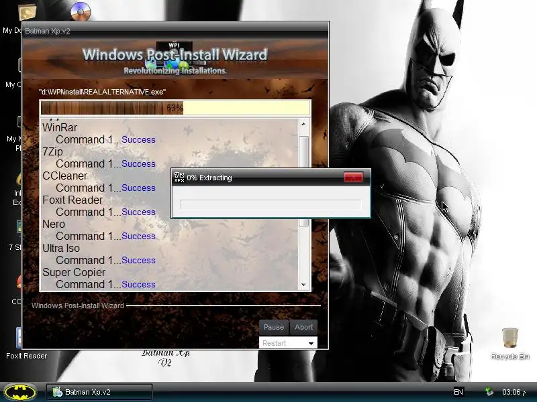Pause the installation with the Pause button
This screenshot has height=402, width=537.
pos(274,327)
